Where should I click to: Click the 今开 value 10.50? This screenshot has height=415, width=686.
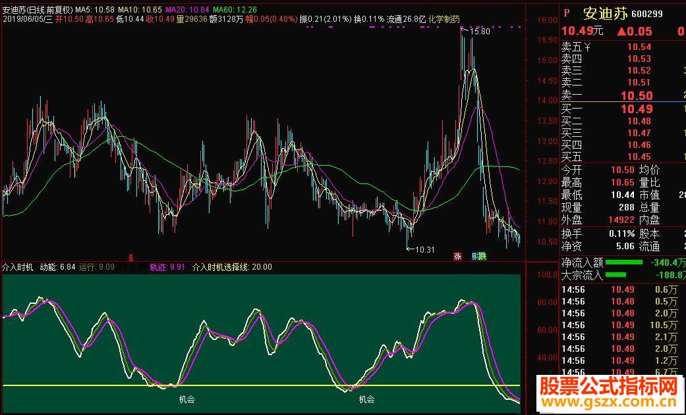point(623,170)
